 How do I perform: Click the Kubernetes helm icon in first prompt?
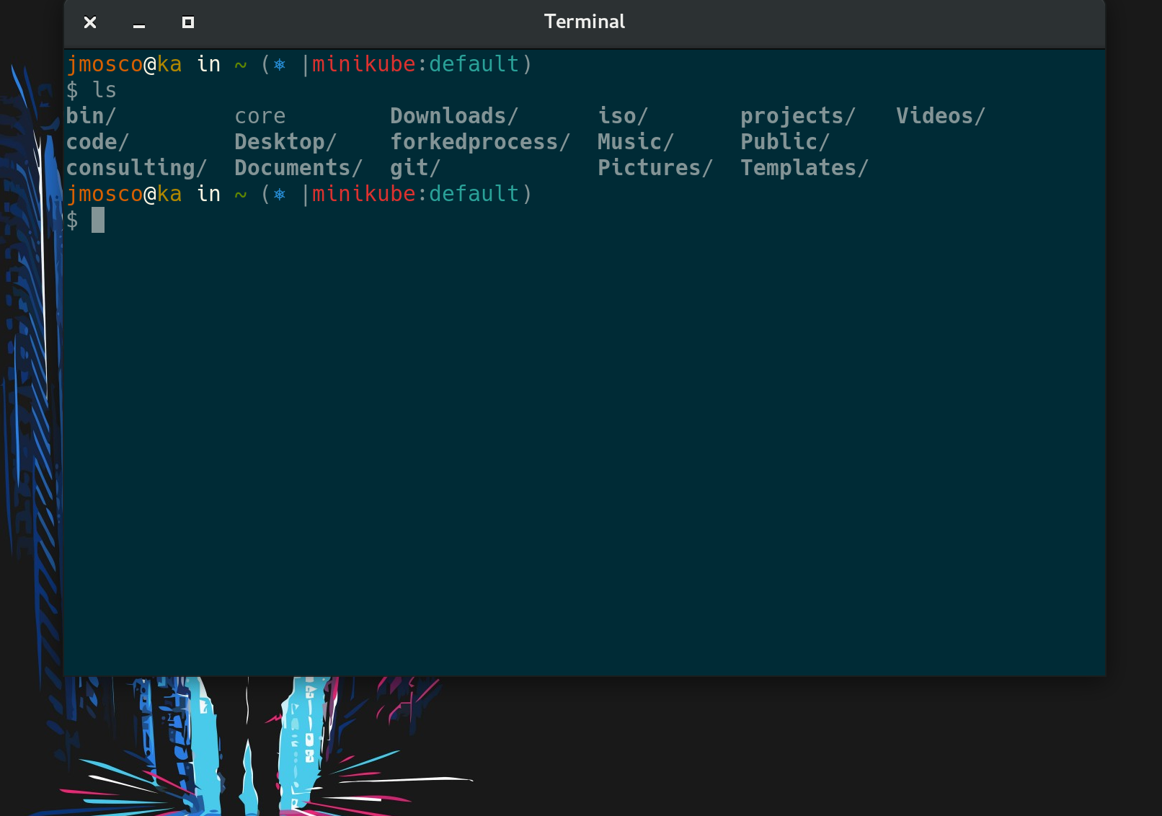(x=280, y=65)
